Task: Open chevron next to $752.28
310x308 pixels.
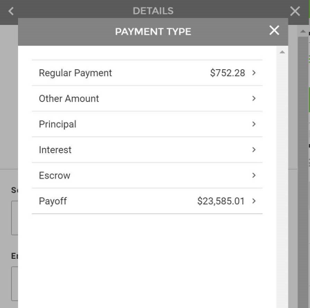Action: point(254,73)
